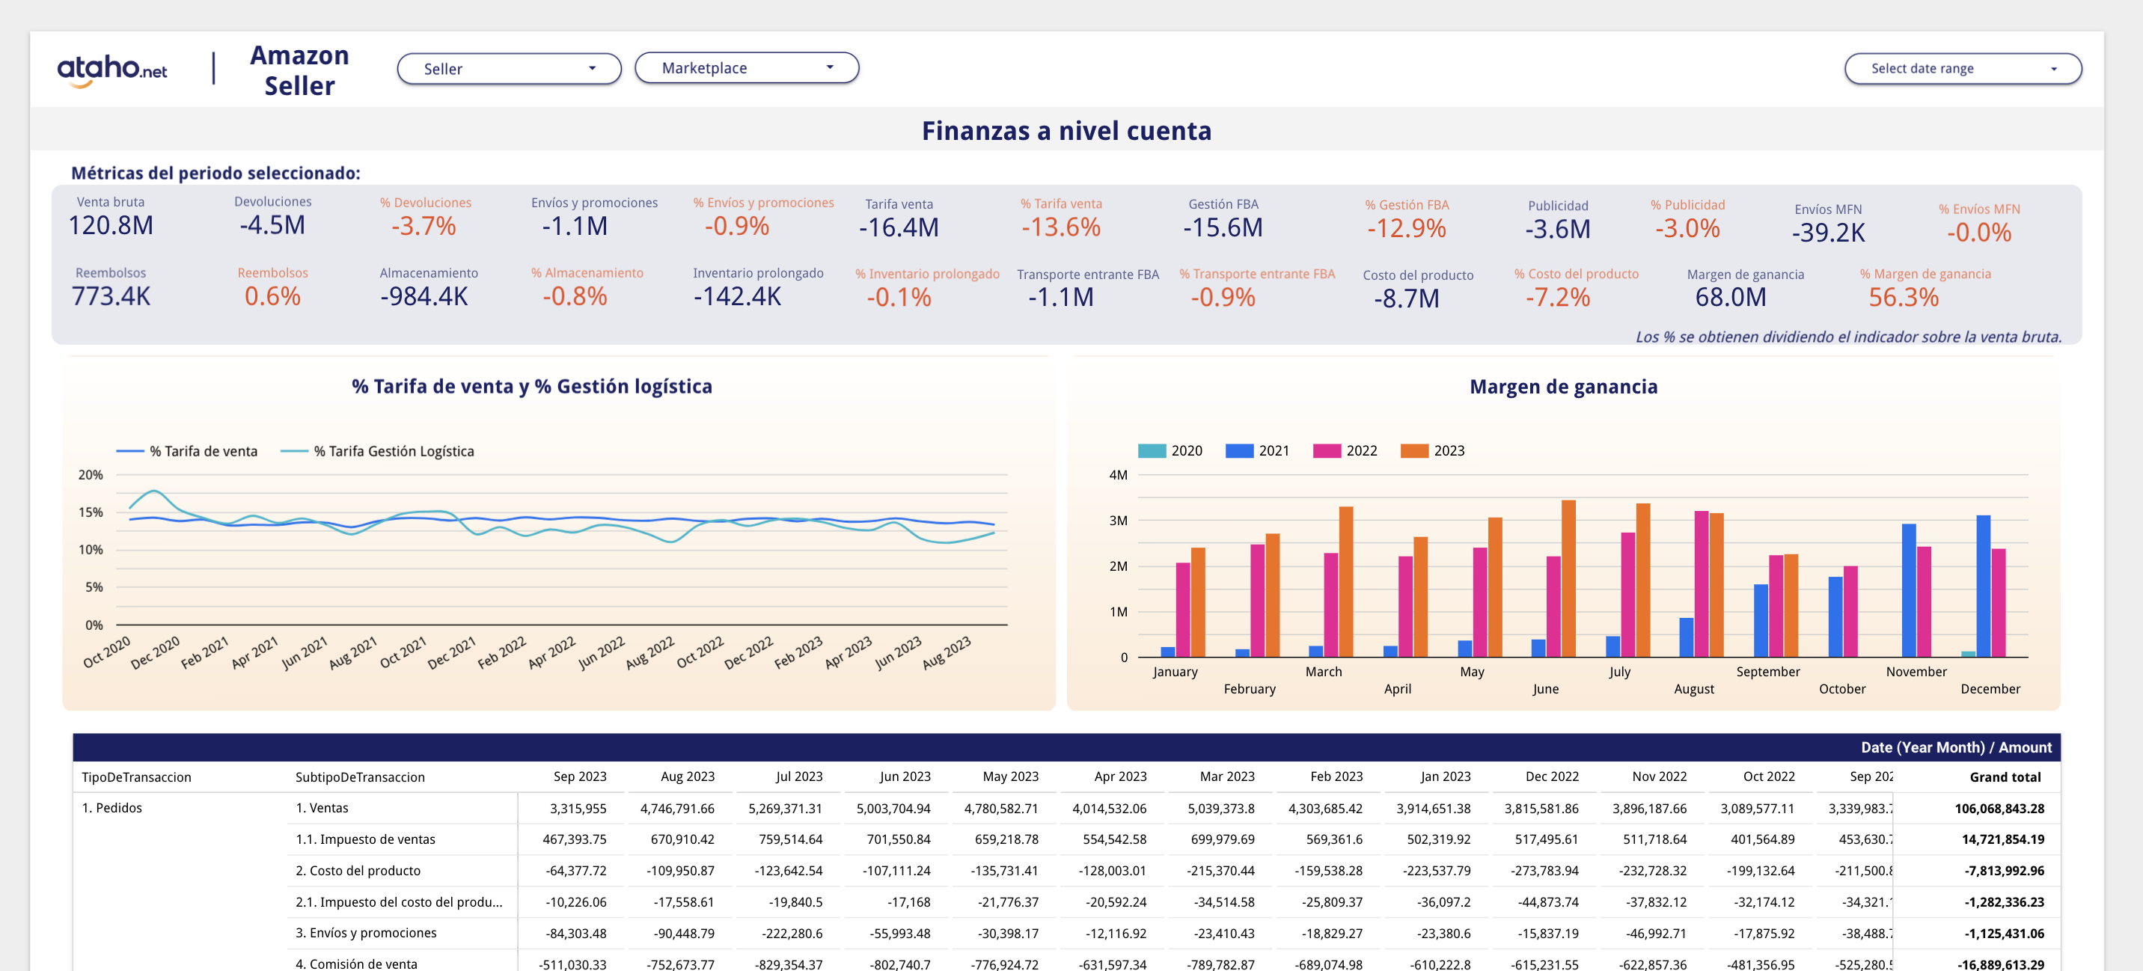Viewport: 2143px width, 971px height.
Task: Open the Seller dropdown filter
Action: point(508,69)
